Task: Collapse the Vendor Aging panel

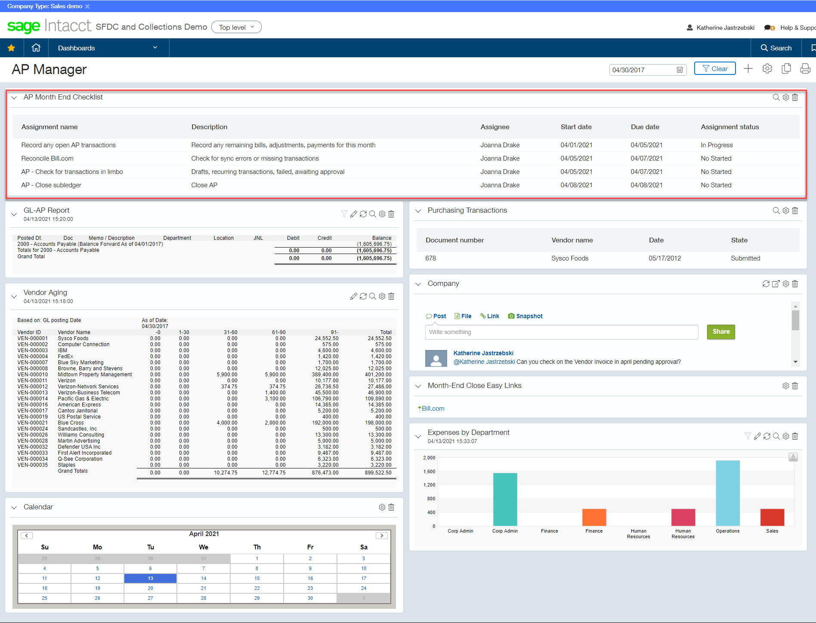Action: point(14,297)
